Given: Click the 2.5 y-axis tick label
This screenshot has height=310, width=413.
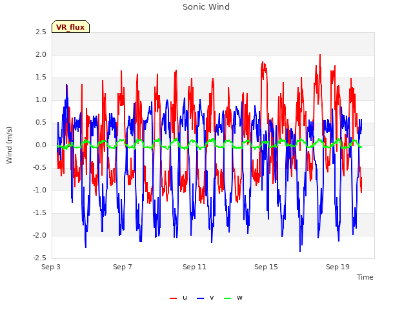Looking at the screenshot, I should [x=41, y=32].
